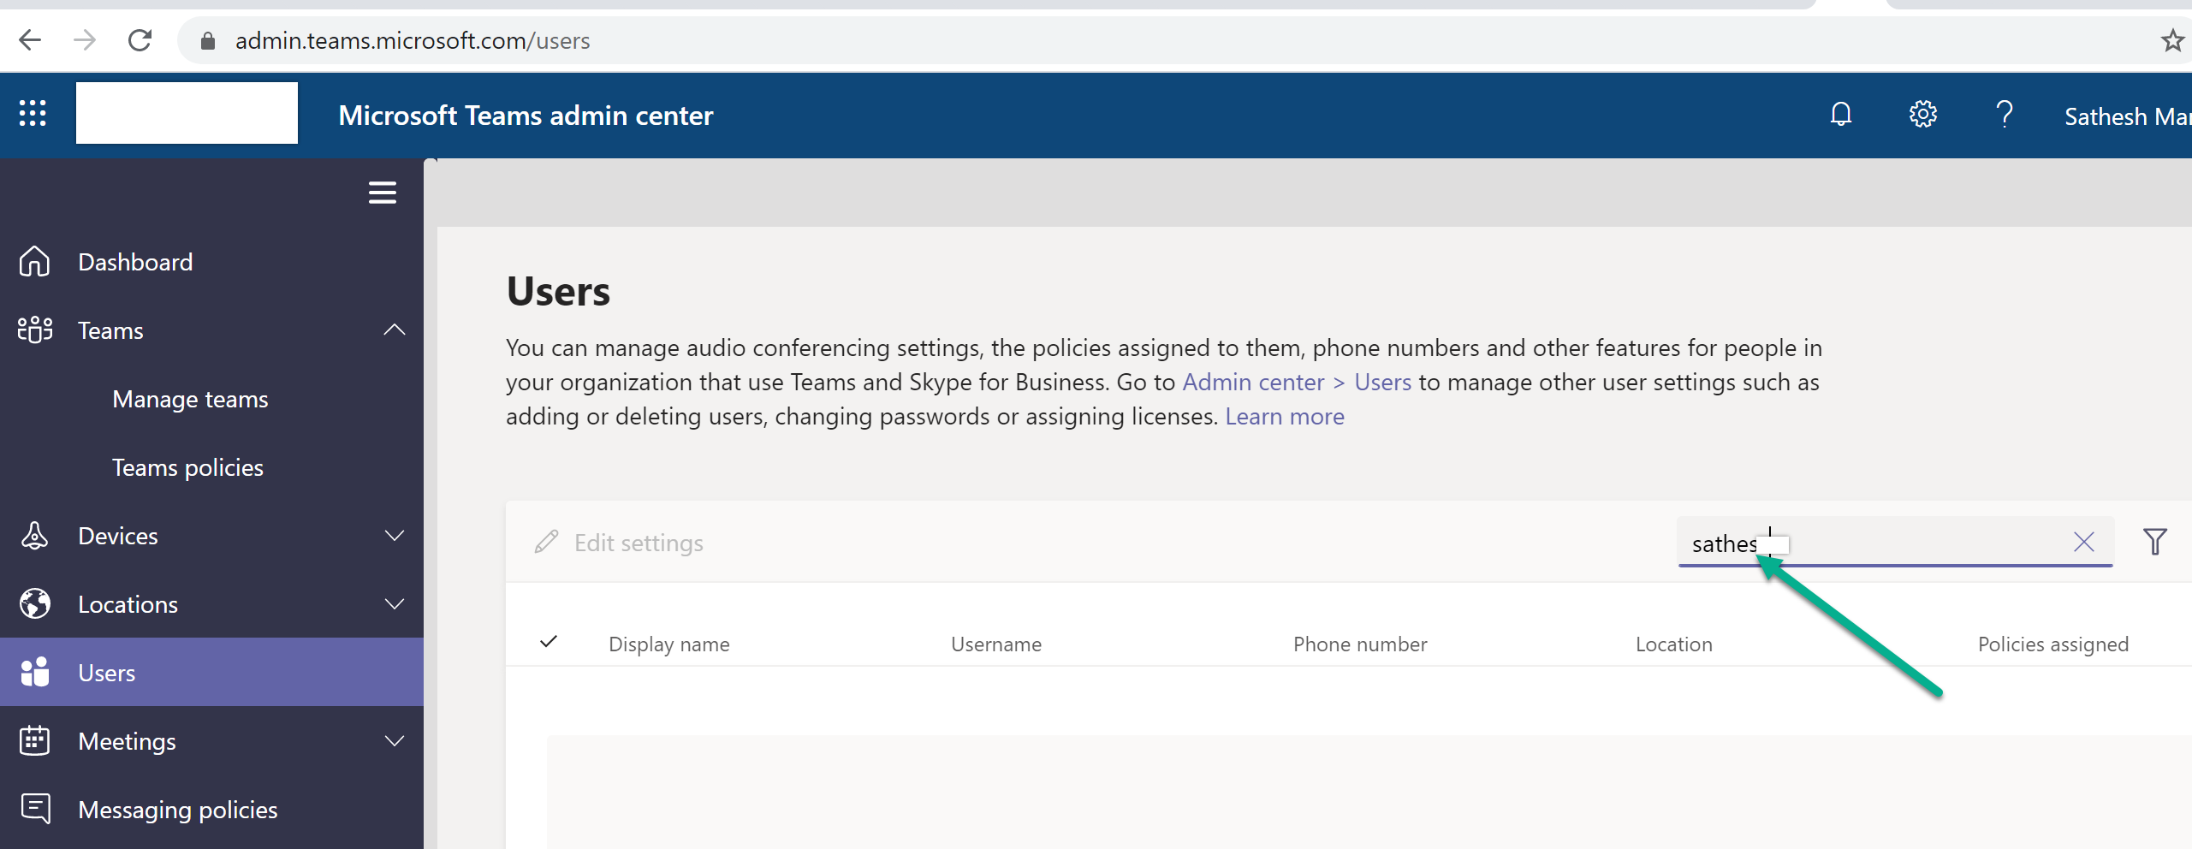This screenshot has width=2192, height=849.
Task: Reload the page in browser
Action: (x=140, y=40)
